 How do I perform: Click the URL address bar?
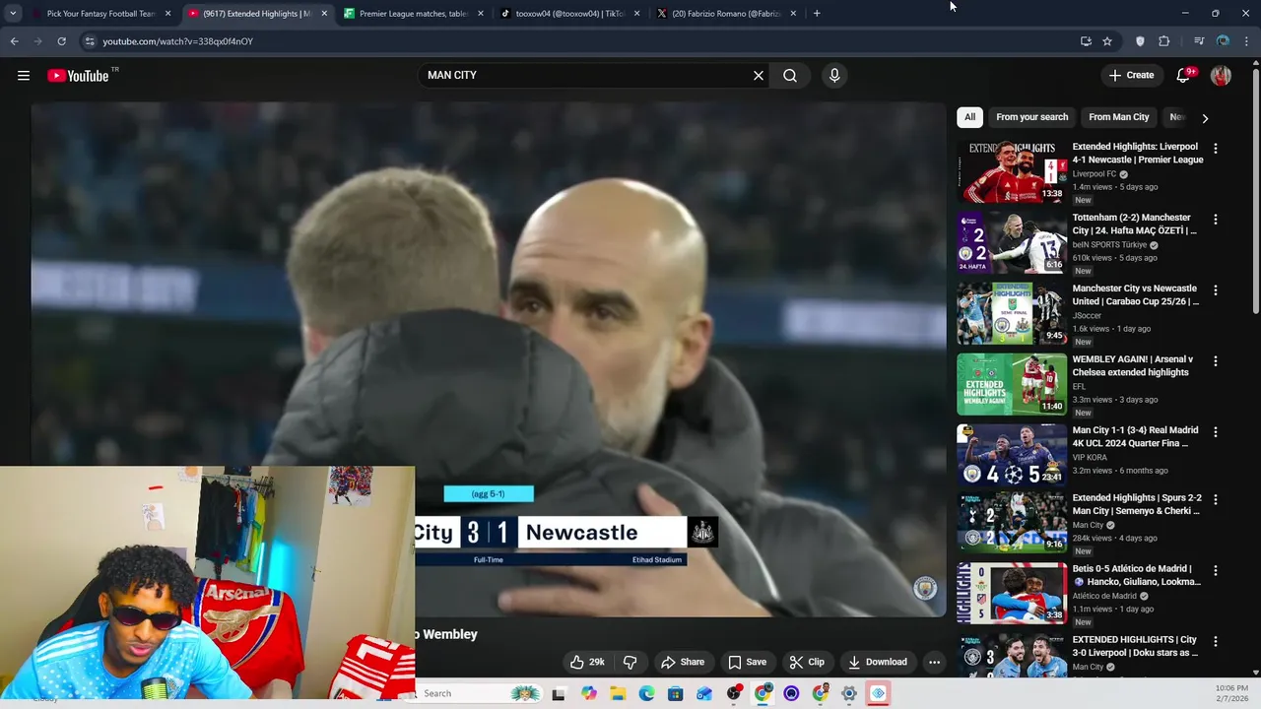pyautogui.click(x=581, y=41)
